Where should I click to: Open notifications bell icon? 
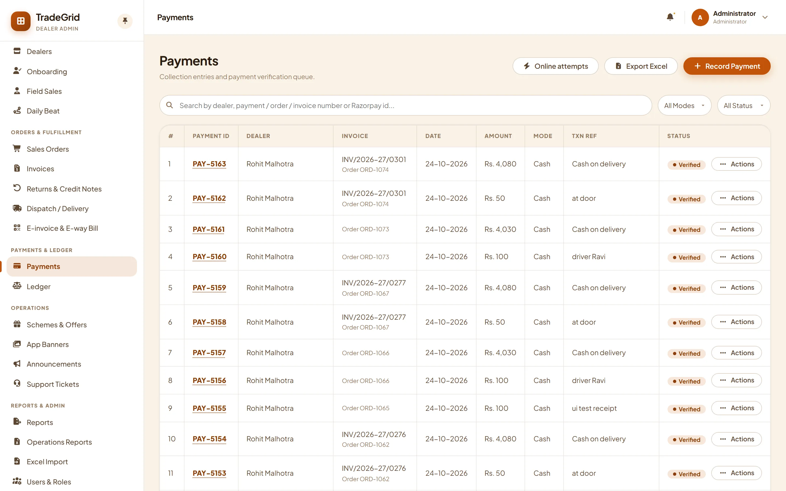(x=670, y=17)
